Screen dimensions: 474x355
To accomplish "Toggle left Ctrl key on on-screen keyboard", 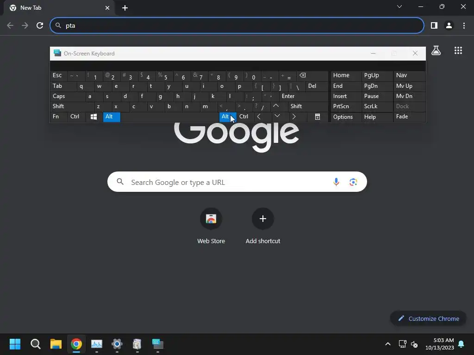I will (x=76, y=117).
